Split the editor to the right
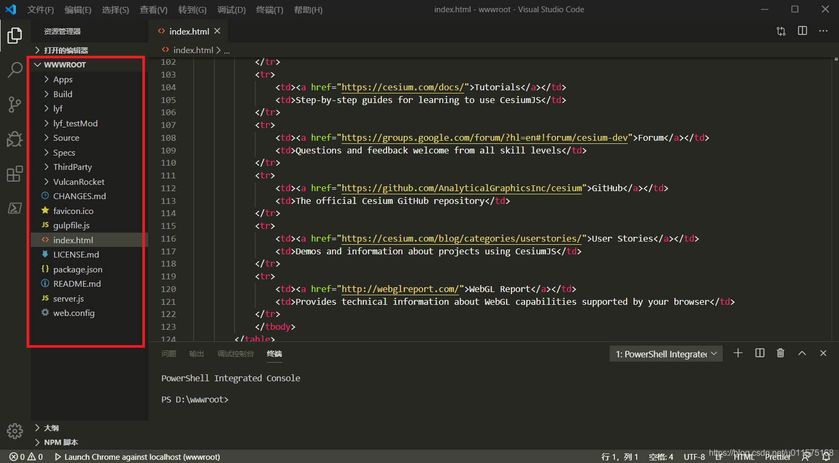The image size is (839, 463). pyautogui.click(x=802, y=31)
